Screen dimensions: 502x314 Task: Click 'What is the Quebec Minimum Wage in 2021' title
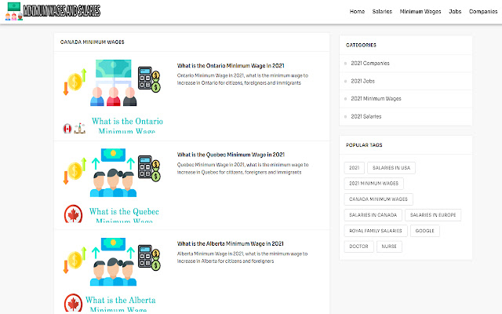point(231,155)
